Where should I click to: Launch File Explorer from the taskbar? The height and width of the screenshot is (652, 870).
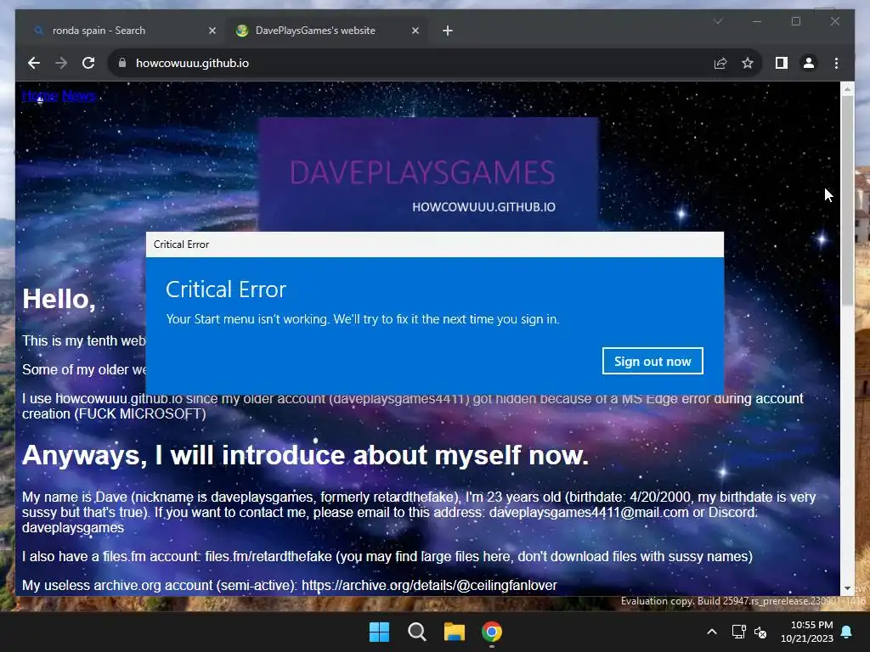455,632
